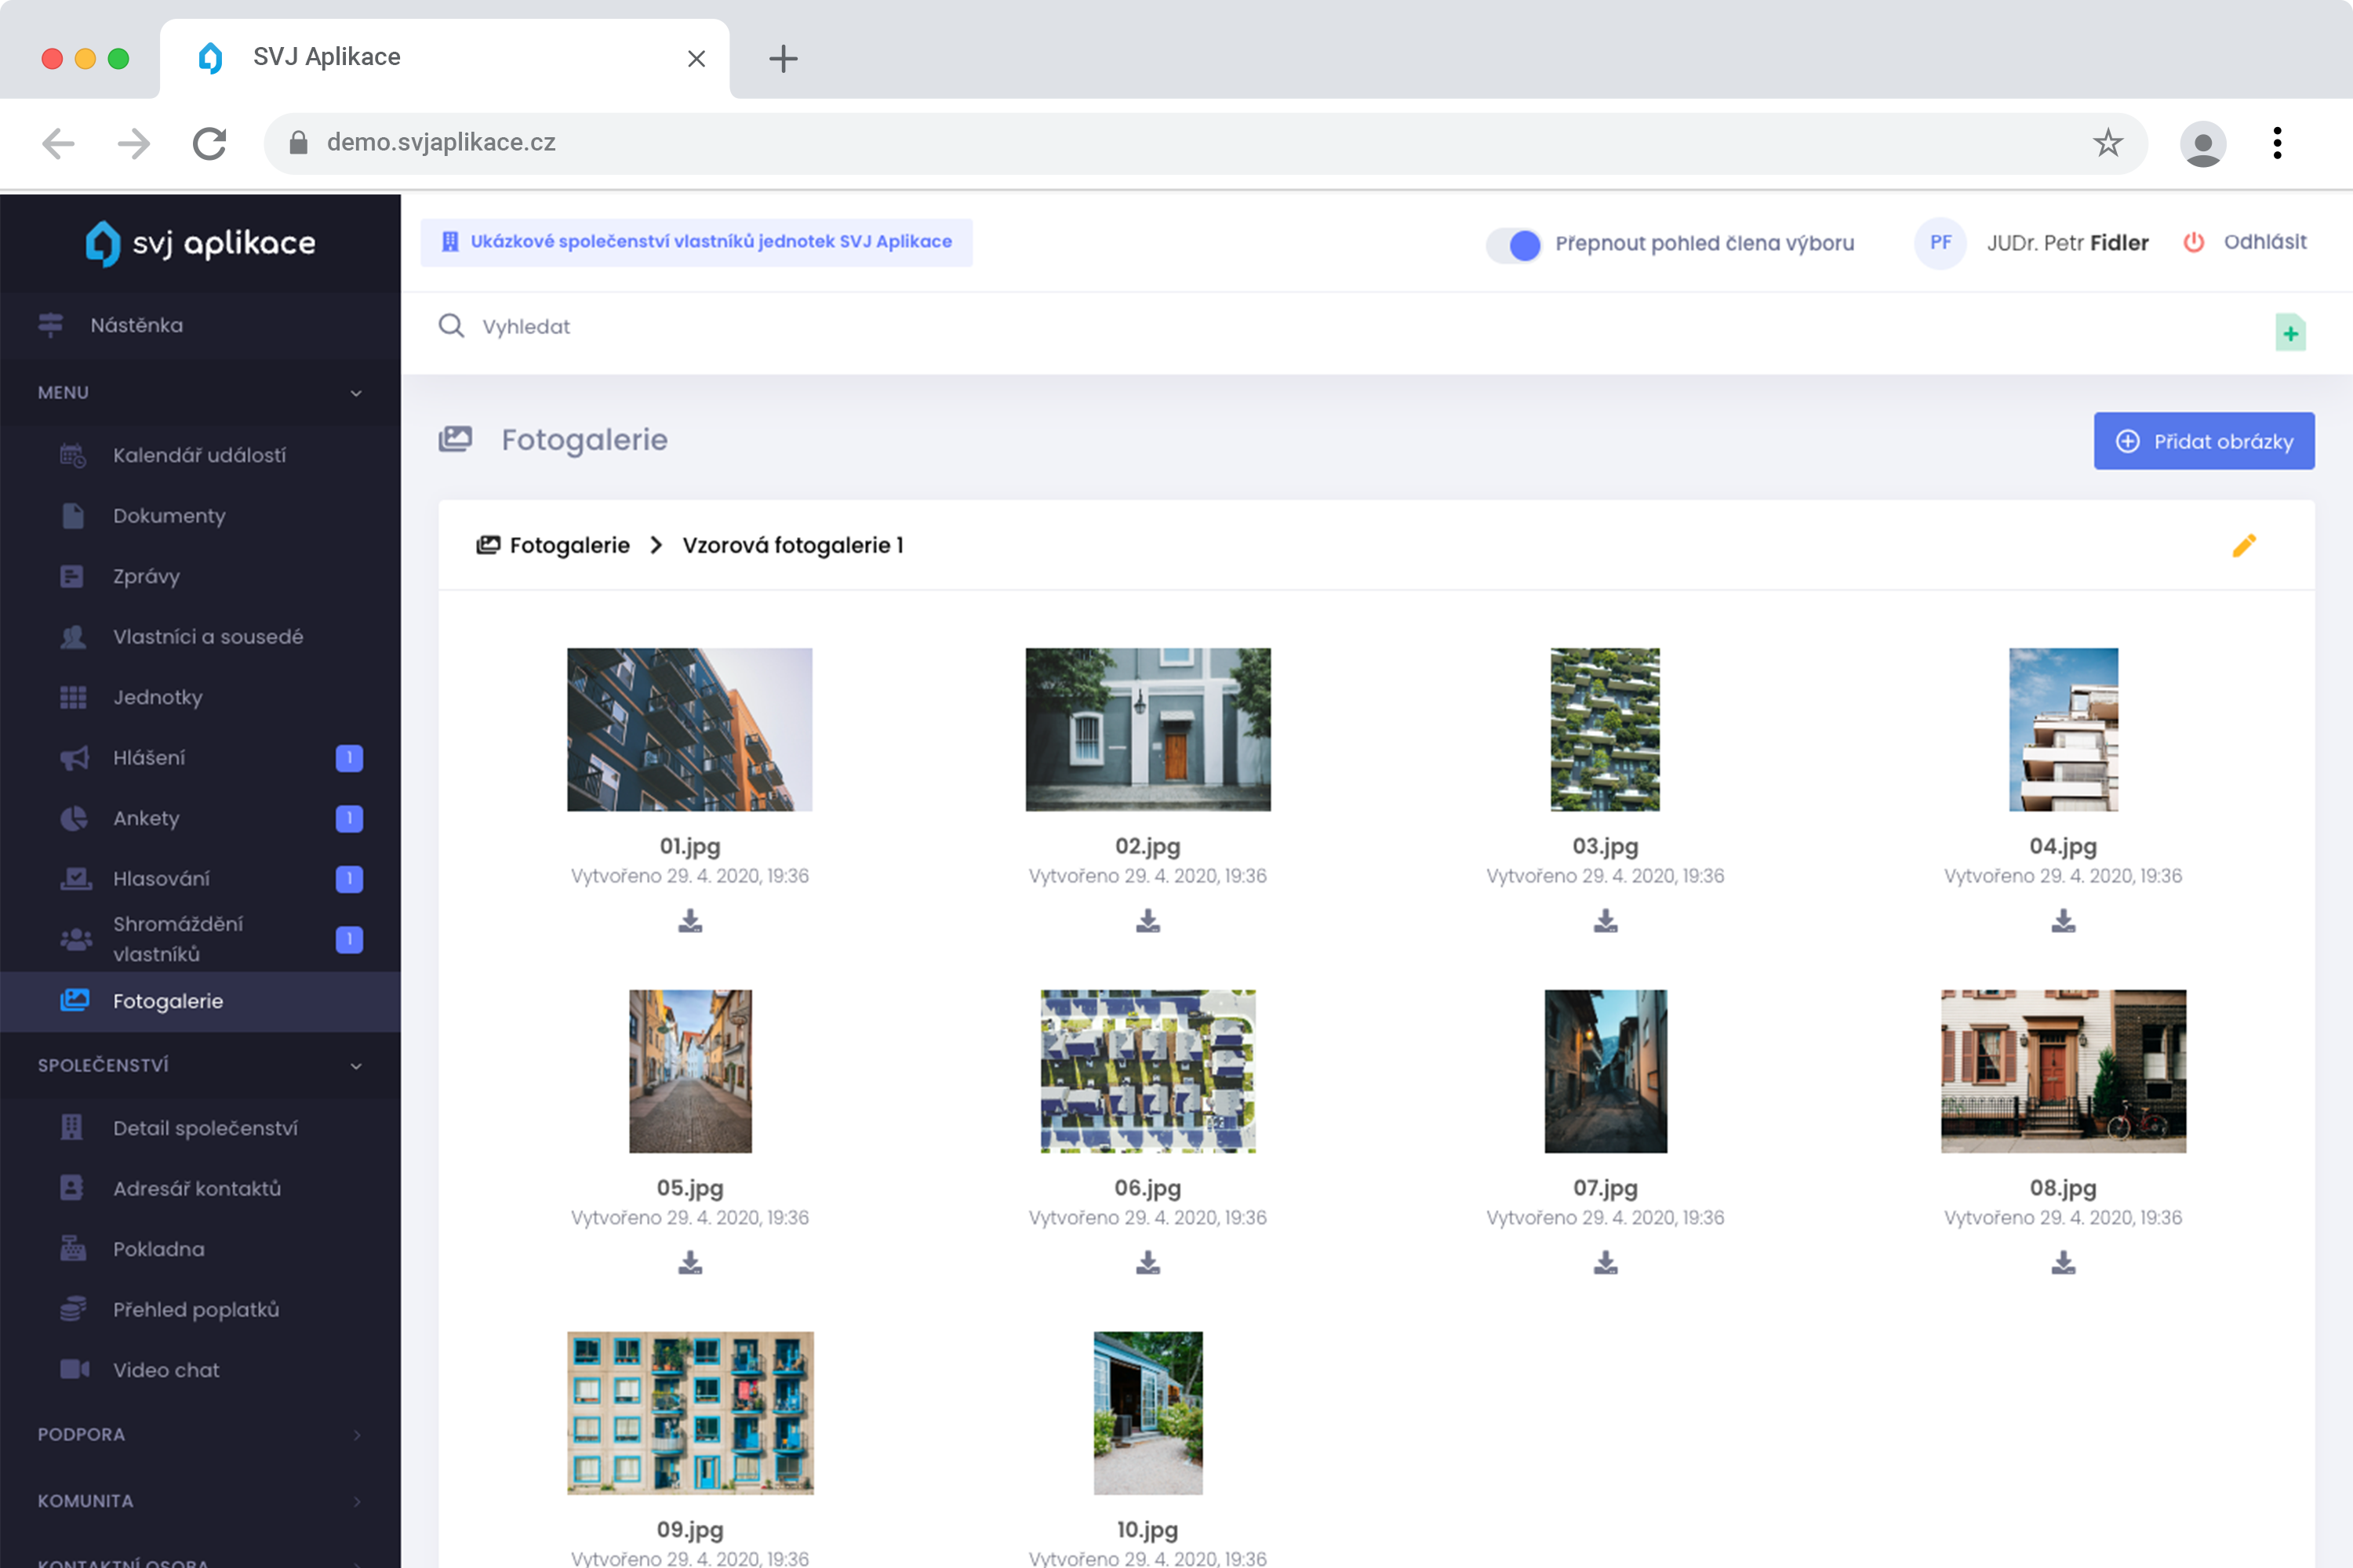Open Dokumenty in the sidebar menu
The height and width of the screenshot is (1568, 2353).
(169, 516)
